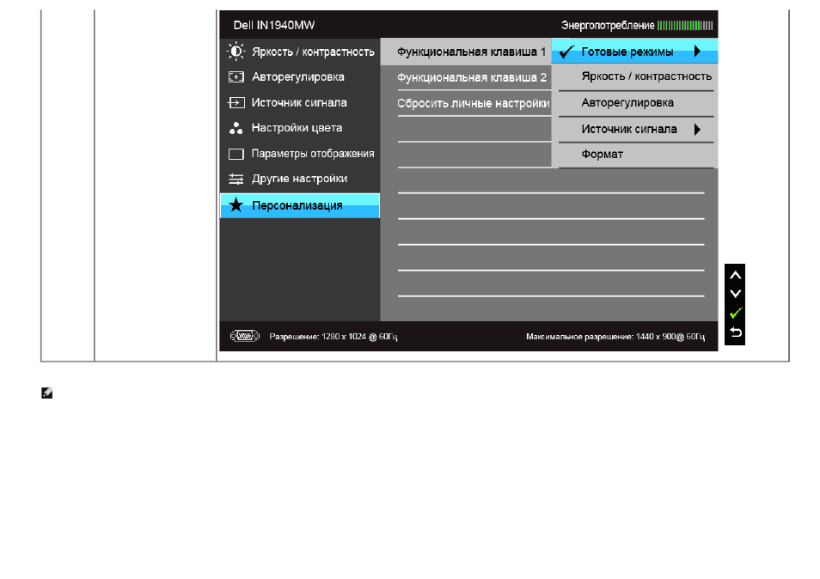This screenshot has width=820, height=579.
Task: Click the up arrow OSD button
Action: point(735,276)
